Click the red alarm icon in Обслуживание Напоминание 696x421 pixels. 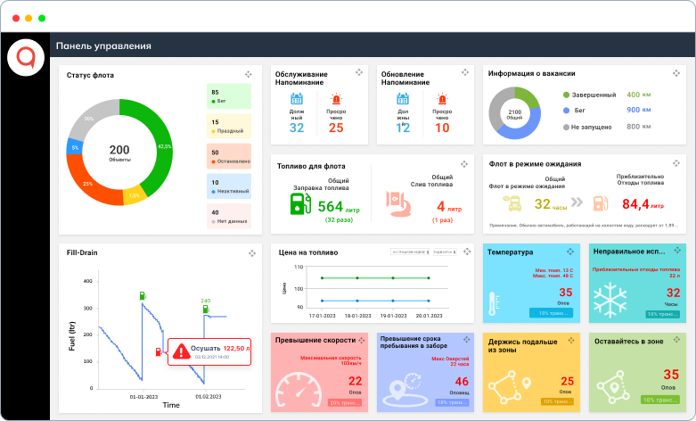click(336, 99)
